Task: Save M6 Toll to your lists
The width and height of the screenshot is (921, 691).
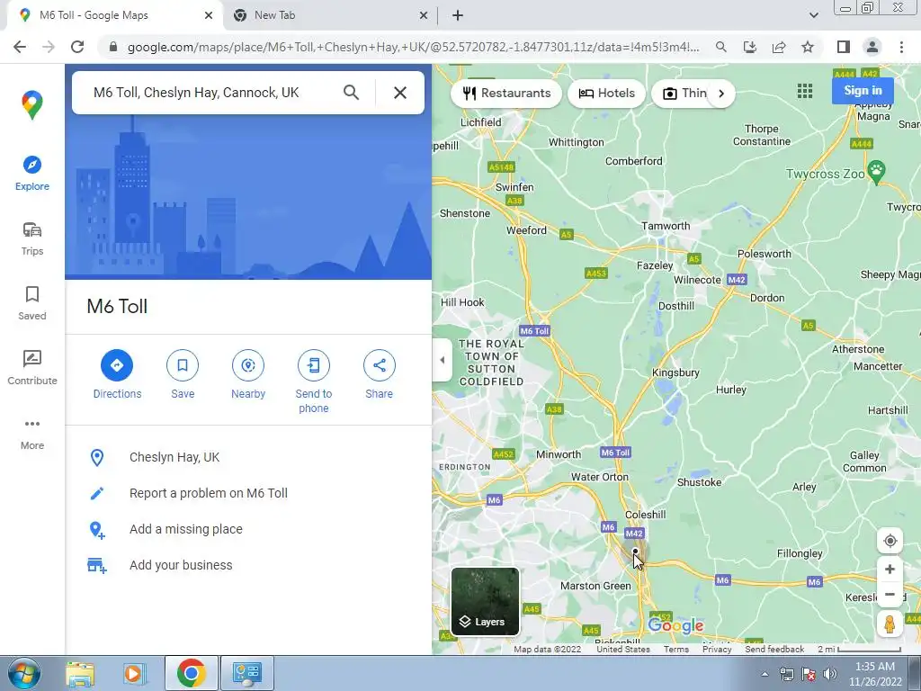Action: pos(183,374)
